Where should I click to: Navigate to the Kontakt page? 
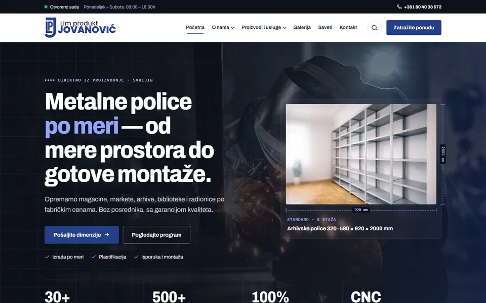click(348, 27)
